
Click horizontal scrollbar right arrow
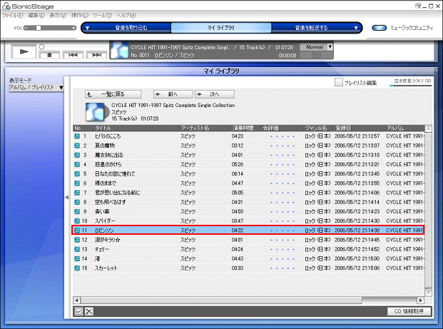tap(421, 300)
